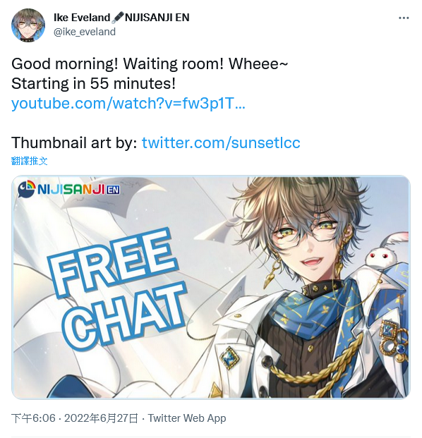Screen dimensions: 422x438
Task: Click Ike Eveland's round profile avatar
Action: coord(28,25)
